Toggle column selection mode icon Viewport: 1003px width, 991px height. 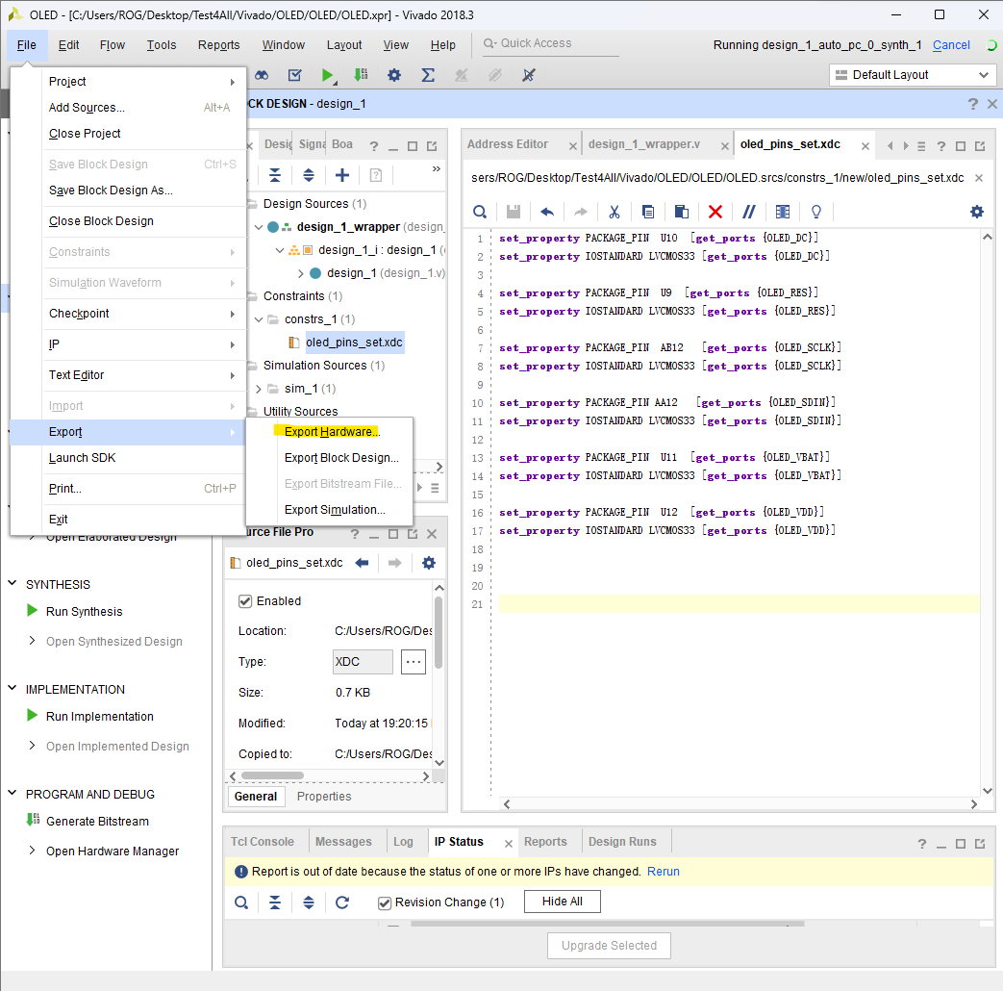click(783, 212)
